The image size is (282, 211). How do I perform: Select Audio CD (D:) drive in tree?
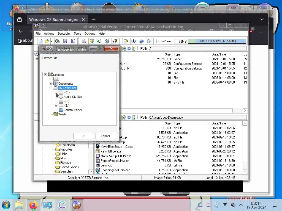[x=73, y=97]
